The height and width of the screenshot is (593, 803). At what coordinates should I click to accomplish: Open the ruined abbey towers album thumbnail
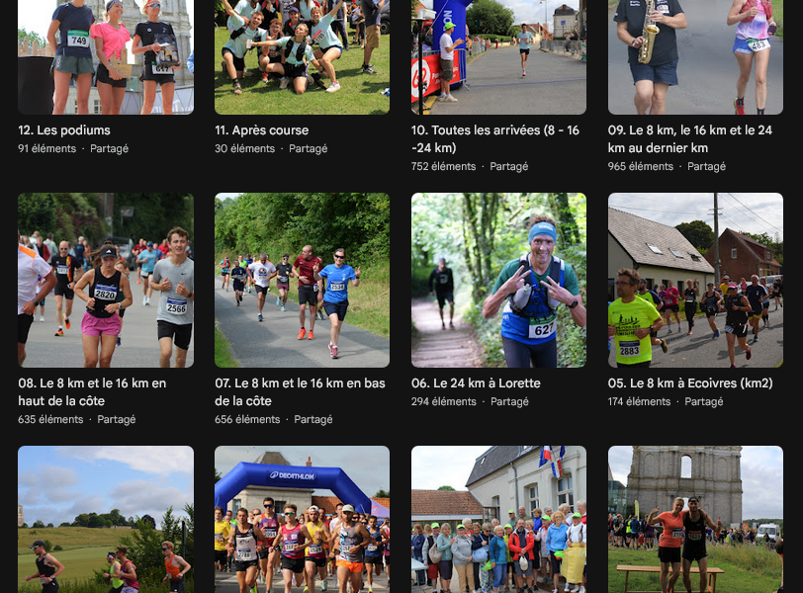pos(695,519)
